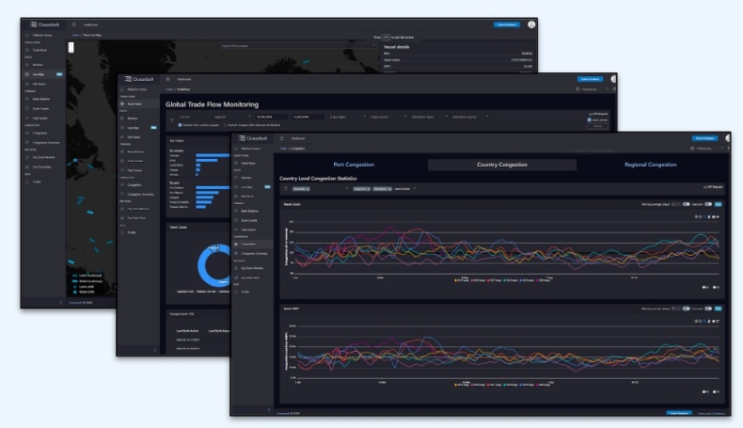Switch to the Regional Congestion tab
The width and height of the screenshot is (743, 428).
[650, 165]
